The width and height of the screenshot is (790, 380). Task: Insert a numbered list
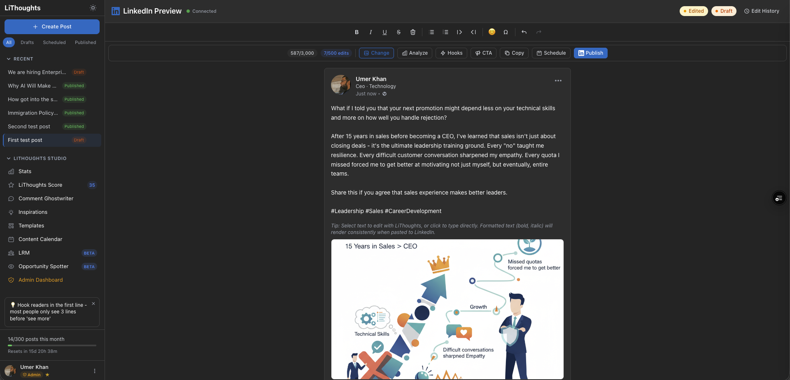click(x=445, y=32)
